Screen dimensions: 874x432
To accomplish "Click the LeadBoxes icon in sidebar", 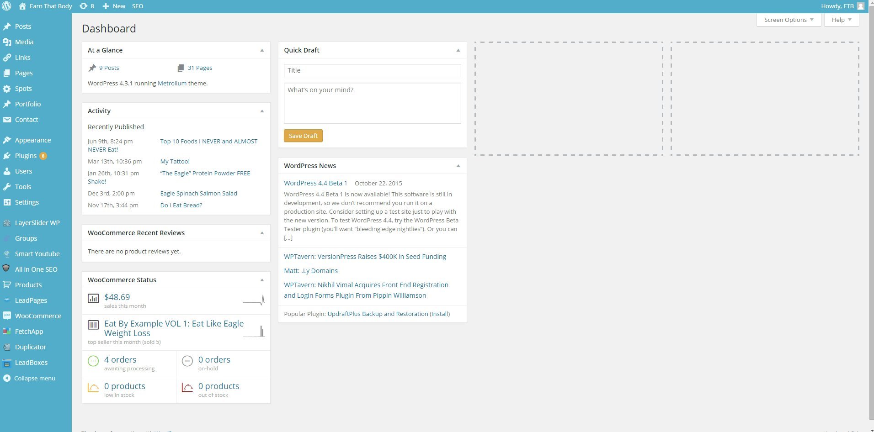I will click(x=7, y=363).
